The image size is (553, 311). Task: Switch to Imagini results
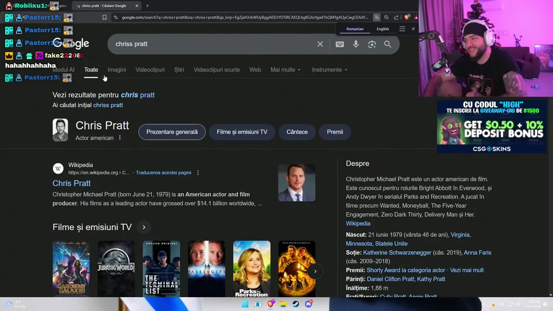coord(117,70)
